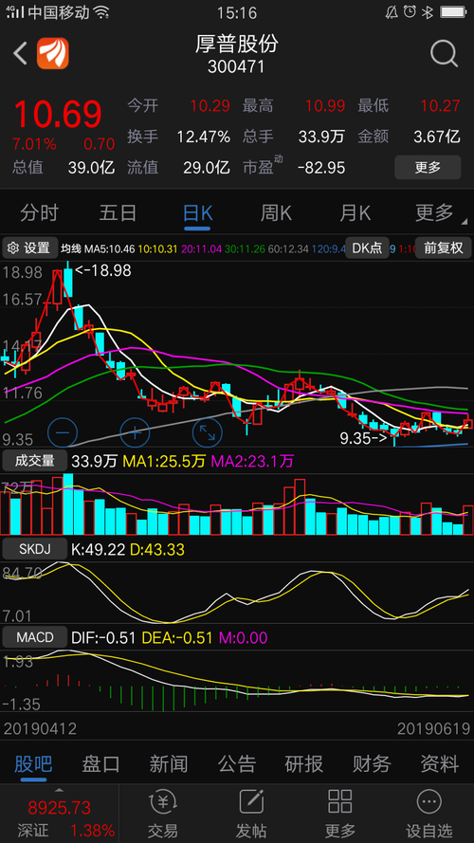Tap the back arrow icon
The height and width of the screenshot is (843, 474).
click(21, 53)
